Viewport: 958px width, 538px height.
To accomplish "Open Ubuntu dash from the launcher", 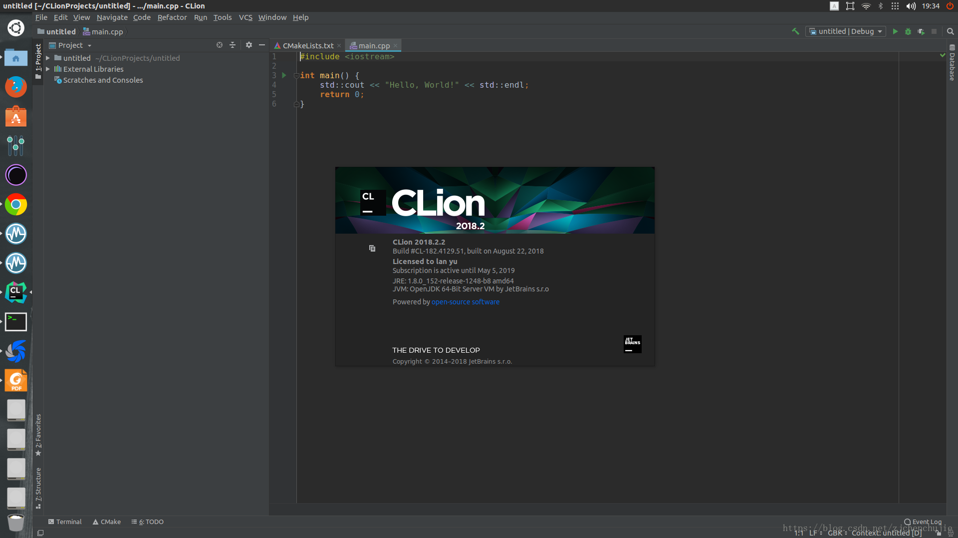I will tap(16, 28).
